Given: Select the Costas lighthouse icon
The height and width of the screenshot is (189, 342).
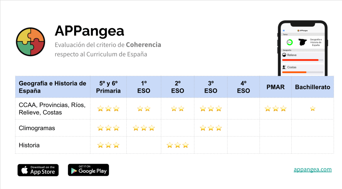Looking at the screenshot, I should click(x=284, y=67).
